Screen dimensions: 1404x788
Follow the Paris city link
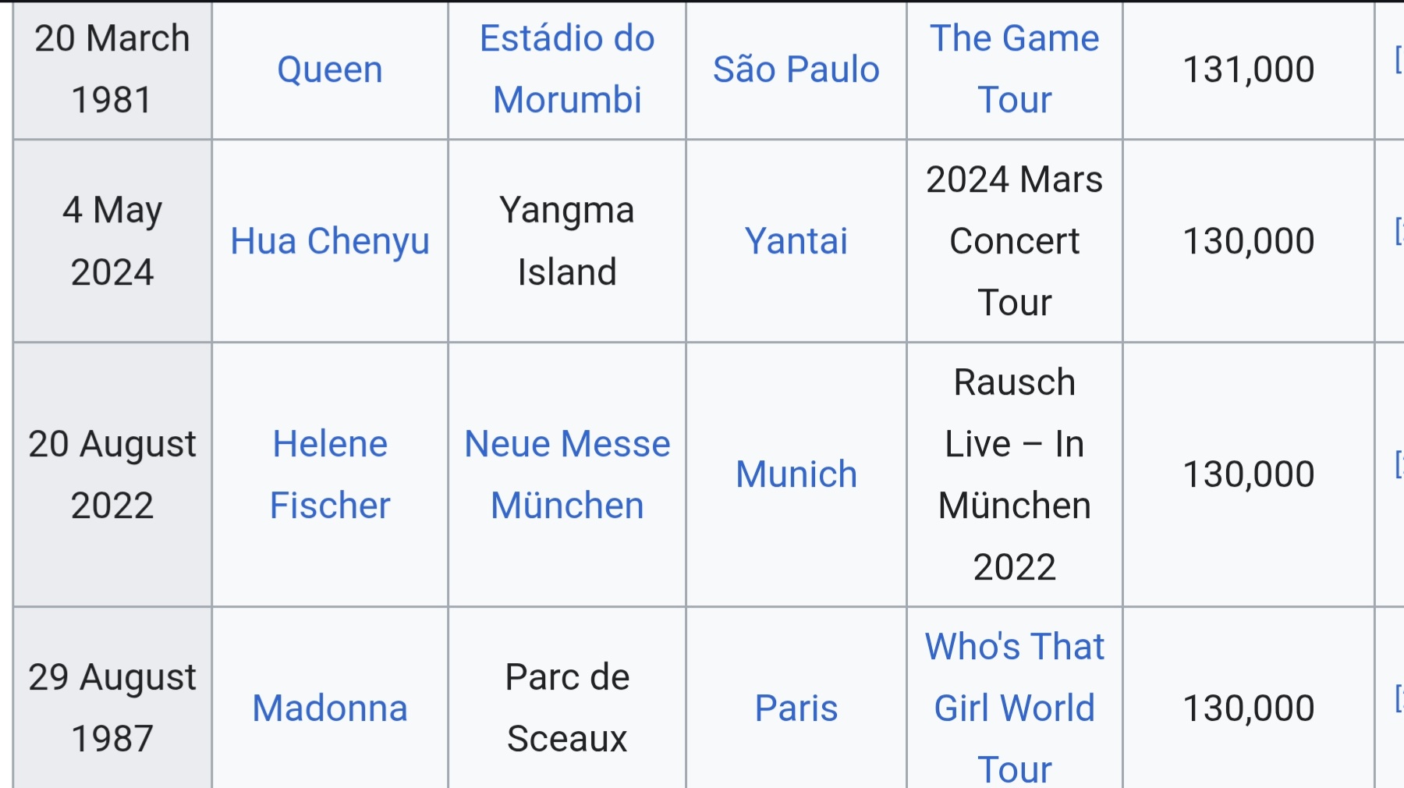[796, 708]
